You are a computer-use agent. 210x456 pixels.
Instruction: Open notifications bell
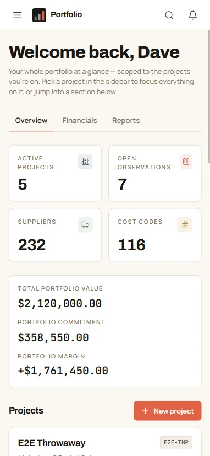tap(193, 15)
